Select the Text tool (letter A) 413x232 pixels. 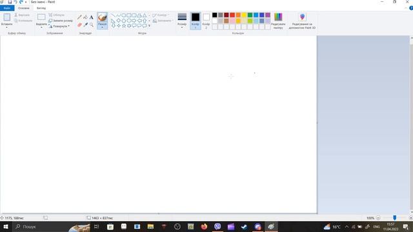point(92,17)
